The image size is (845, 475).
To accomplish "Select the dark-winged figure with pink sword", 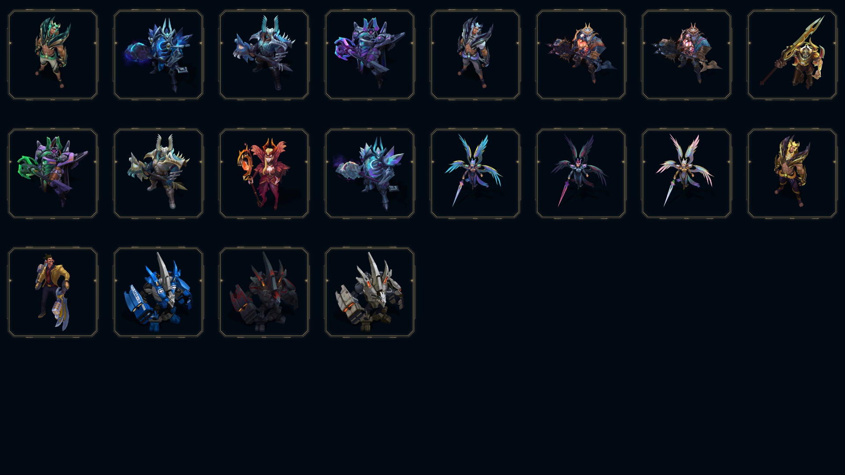I will click(x=581, y=173).
